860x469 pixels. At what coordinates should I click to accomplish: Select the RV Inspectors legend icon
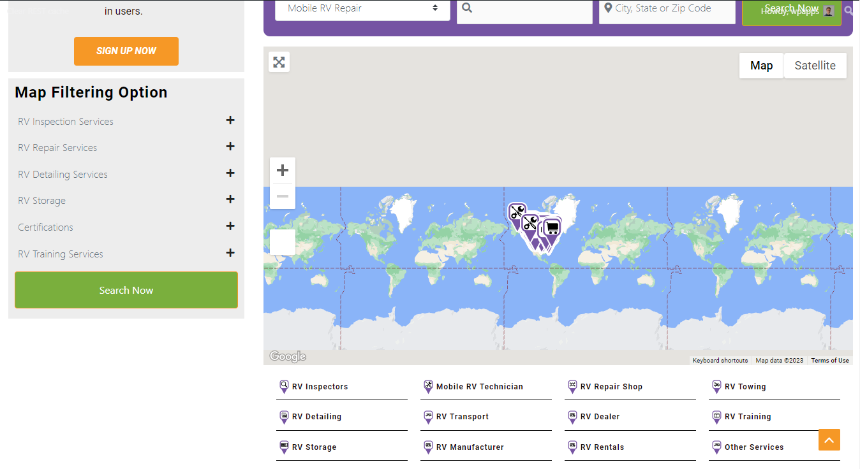click(x=285, y=386)
